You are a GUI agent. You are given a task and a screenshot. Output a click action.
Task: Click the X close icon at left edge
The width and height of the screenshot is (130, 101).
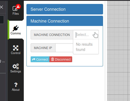point(1,7)
